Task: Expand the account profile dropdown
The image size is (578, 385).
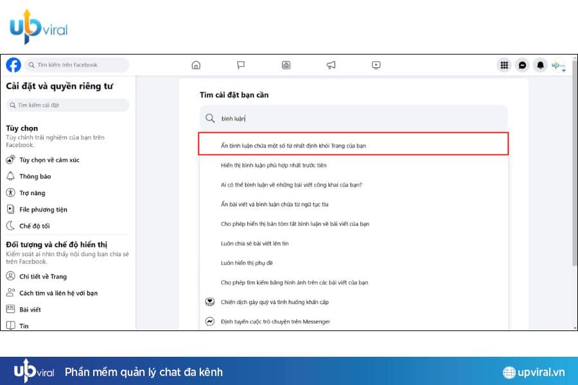Action: coord(559,65)
